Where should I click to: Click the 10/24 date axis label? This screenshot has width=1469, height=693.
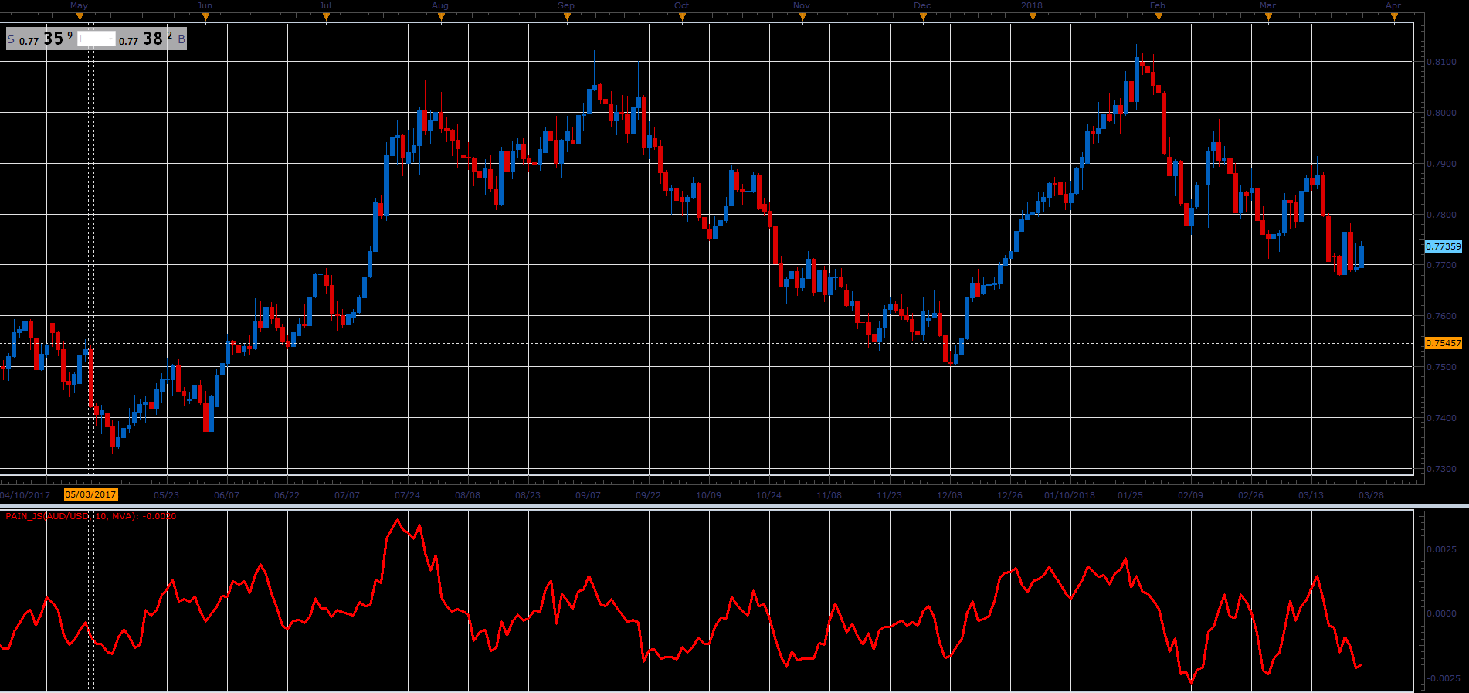(768, 495)
